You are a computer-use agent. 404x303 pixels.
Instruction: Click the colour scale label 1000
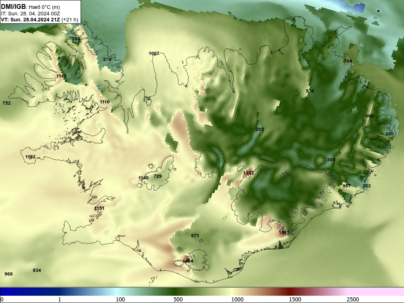click(x=237, y=299)
